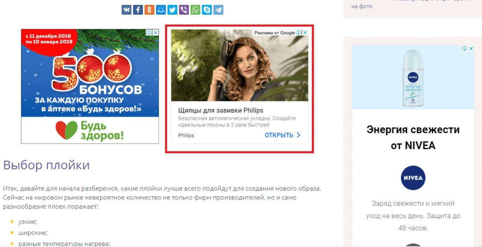The width and height of the screenshot is (482, 247).
Task: Close the NIVEA sidebar ad
Action: (x=471, y=49)
